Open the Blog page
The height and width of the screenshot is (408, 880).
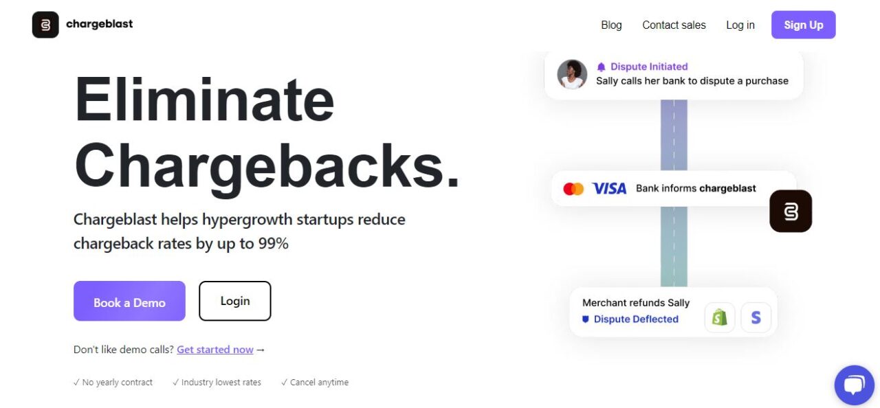pyautogui.click(x=611, y=25)
